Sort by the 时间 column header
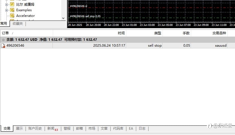 [90, 33]
